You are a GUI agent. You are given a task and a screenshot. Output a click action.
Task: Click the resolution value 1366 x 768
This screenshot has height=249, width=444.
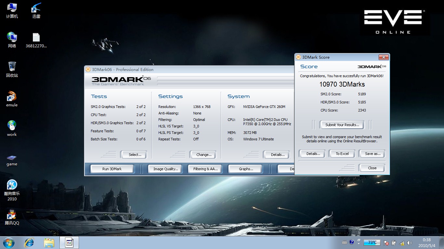click(202, 107)
